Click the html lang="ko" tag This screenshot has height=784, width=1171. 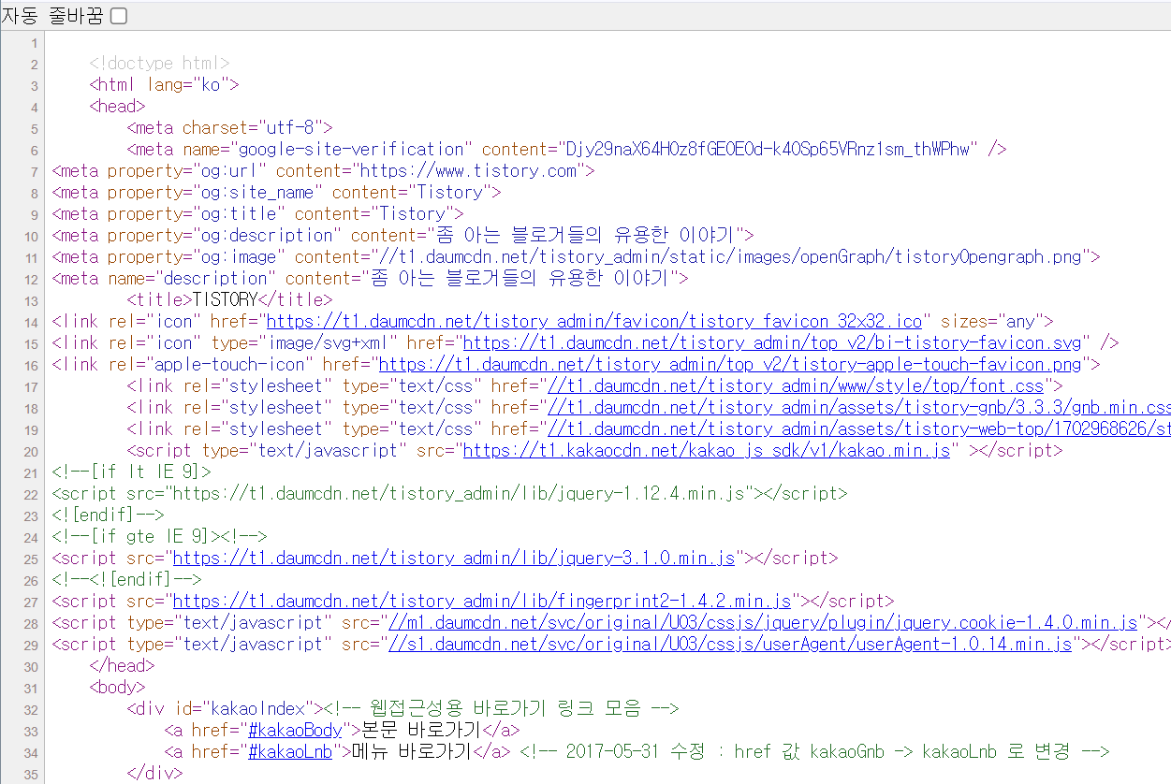pyautogui.click(x=165, y=85)
